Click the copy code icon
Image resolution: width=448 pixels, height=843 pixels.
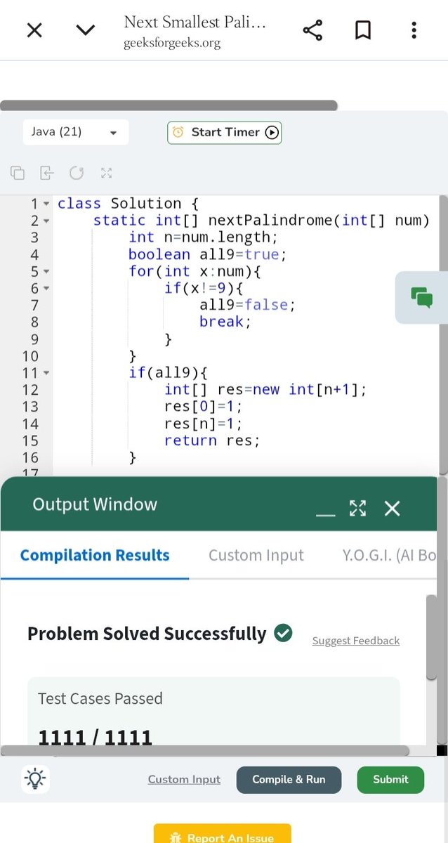(18, 173)
